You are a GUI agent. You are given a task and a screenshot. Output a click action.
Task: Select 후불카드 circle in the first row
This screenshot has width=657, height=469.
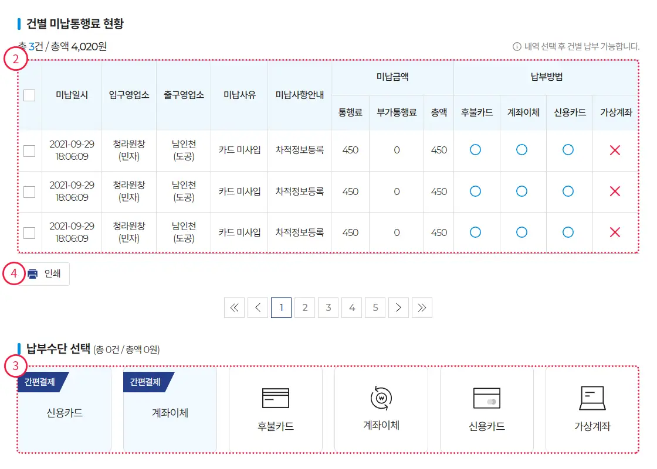coord(476,150)
